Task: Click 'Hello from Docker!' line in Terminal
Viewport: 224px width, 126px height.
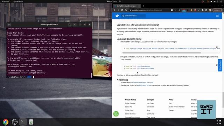Action: (16, 33)
